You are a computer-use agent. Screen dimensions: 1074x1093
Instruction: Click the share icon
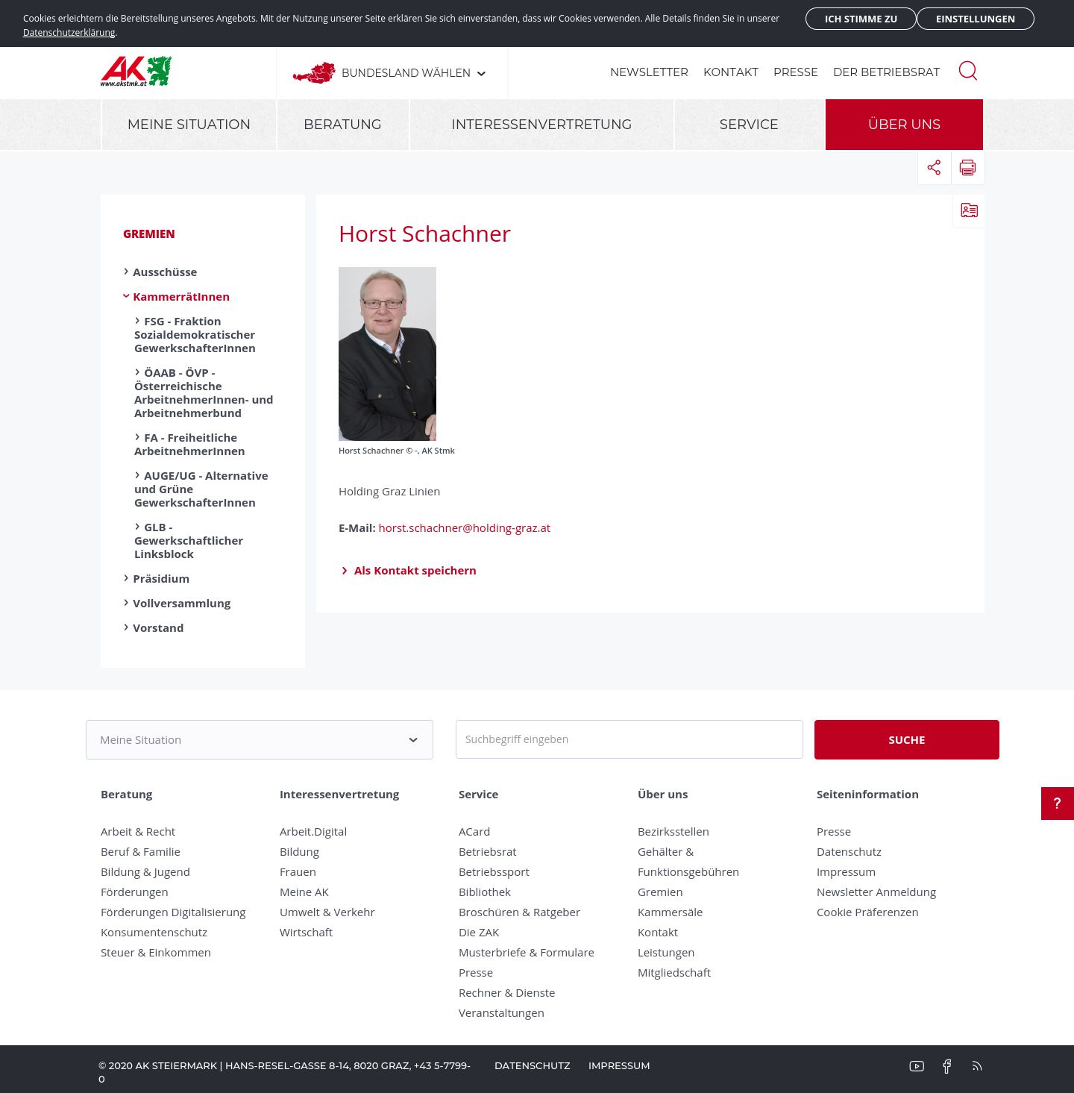click(x=934, y=167)
